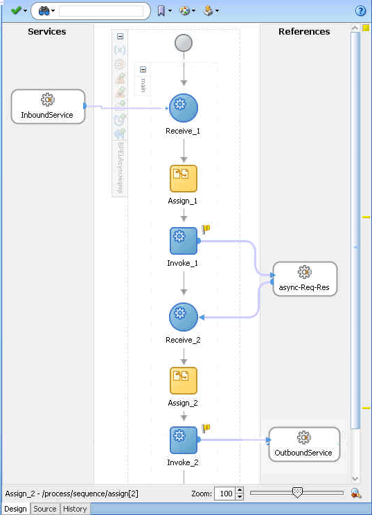Open the stamp icon dropdown arrow
The width and height of the screenshot is (372, 515).
coord(217,11)
